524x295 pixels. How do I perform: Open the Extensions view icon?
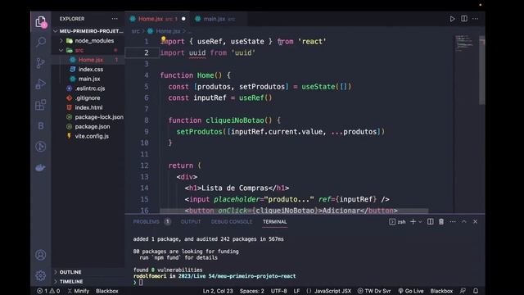tap(40, 105)
